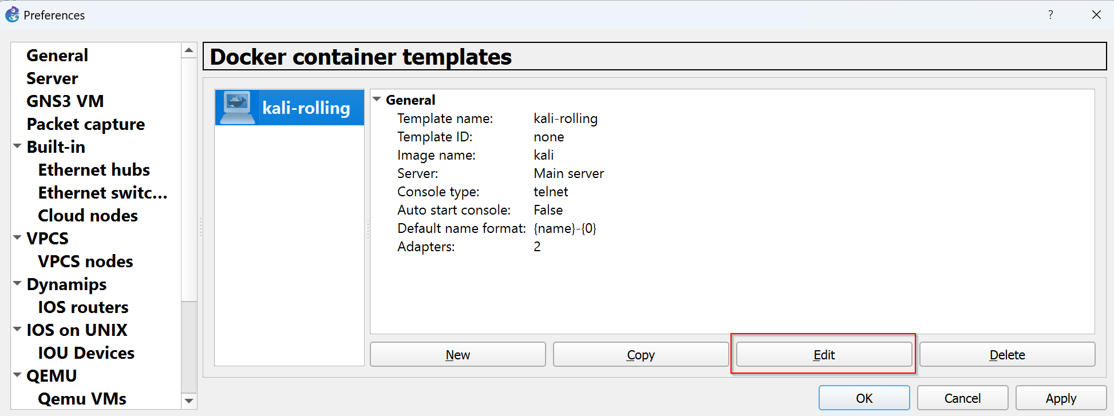Image resolution: width=1114 pixels, height=416 pixels.
Task: Collapse the General details section
Action: tap(377, 100)
